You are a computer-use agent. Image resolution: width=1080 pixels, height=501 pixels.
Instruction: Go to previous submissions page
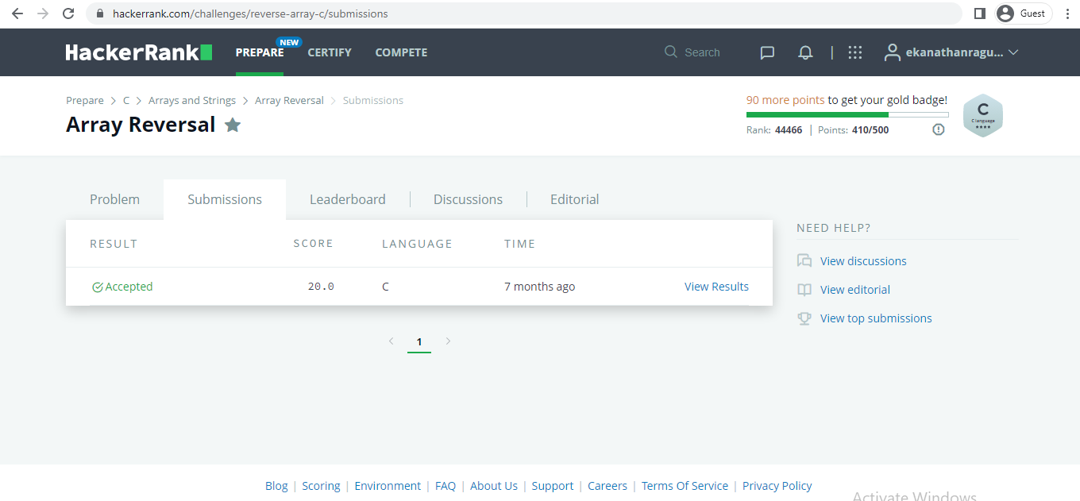tap(391, 341)
